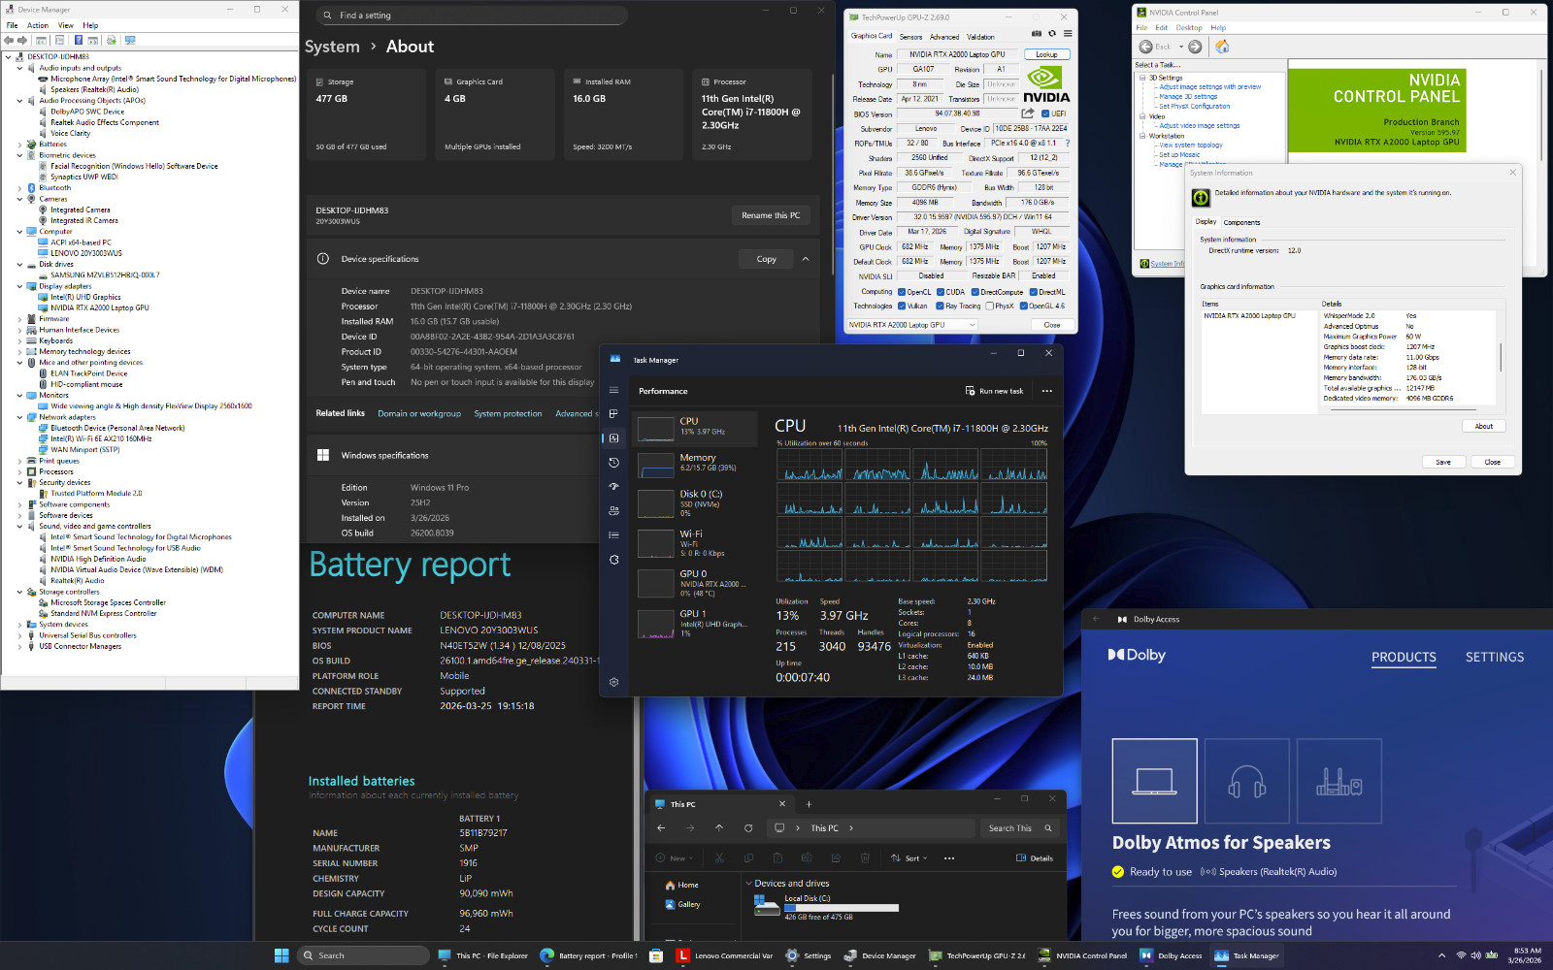Open GPU-Z hamburger menu icon
The width and height of the screenshot is (1553, 970).
[x=1067, y=34]
